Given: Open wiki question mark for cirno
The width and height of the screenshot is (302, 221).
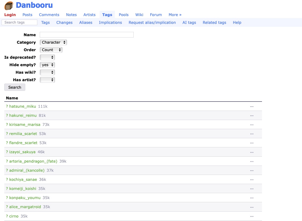Looking at the screenshot, I should (7, 216).
